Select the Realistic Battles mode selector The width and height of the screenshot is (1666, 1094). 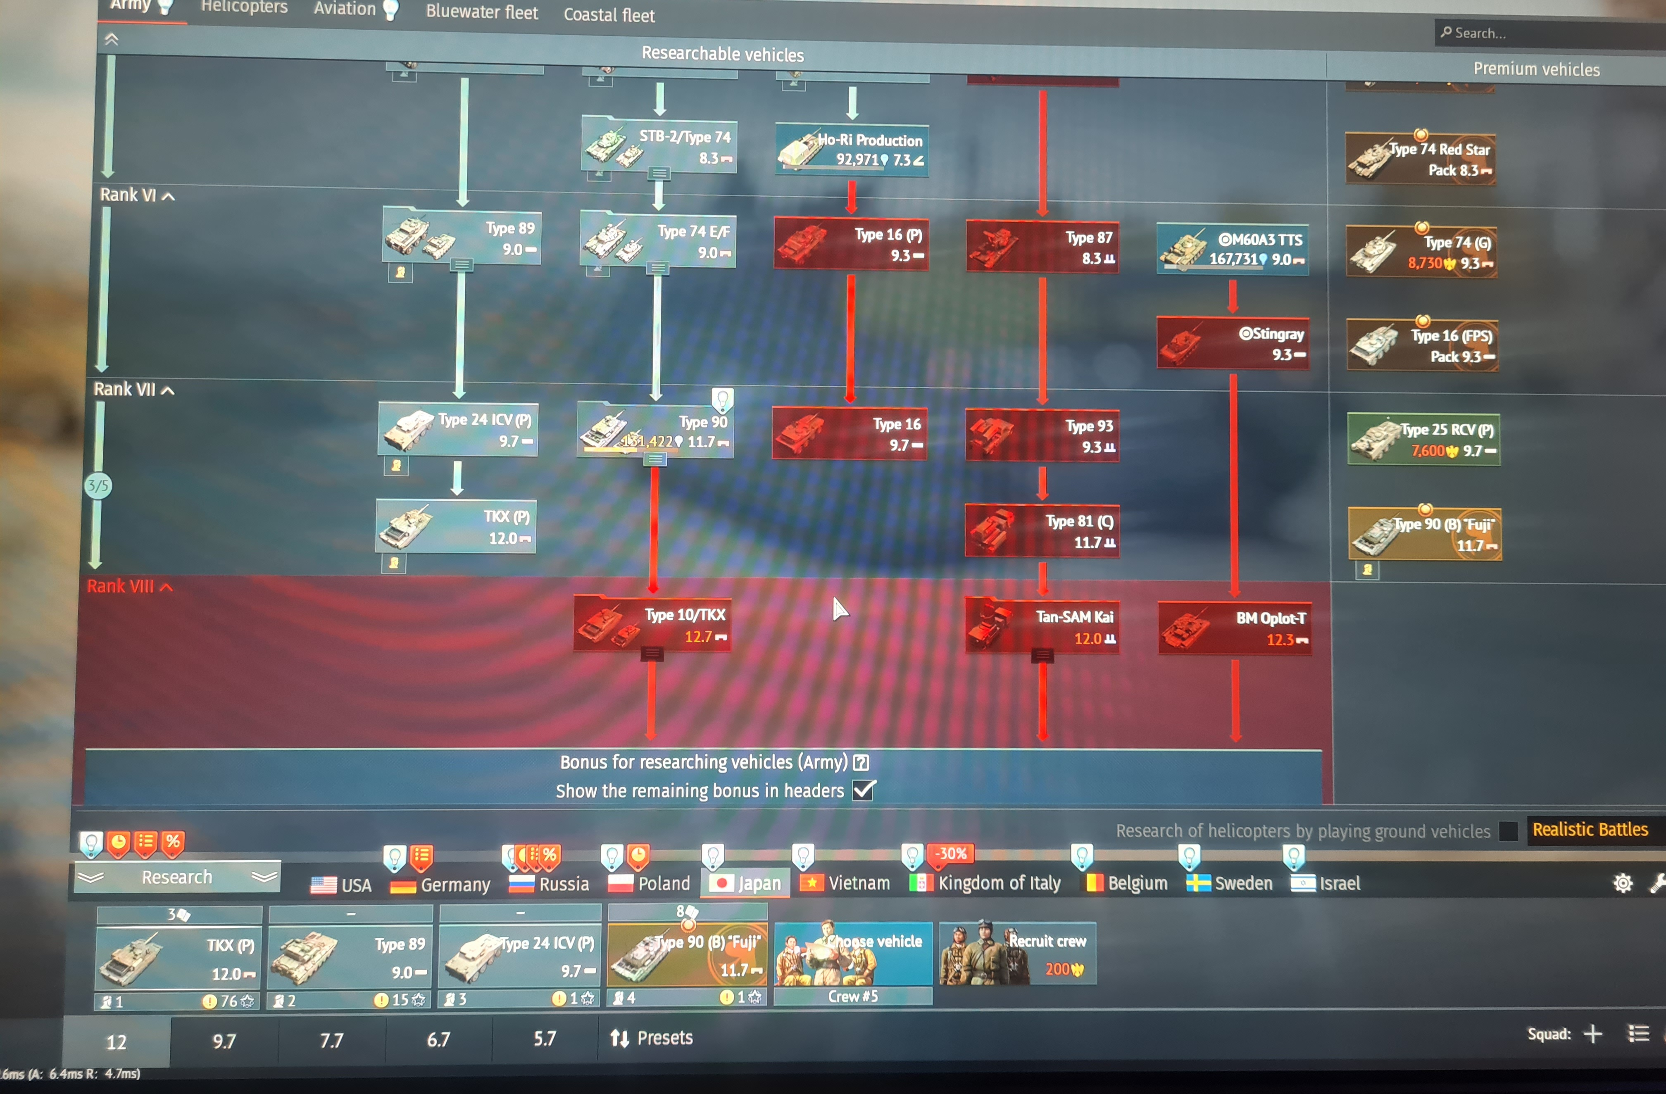(x=1590, y=830)
